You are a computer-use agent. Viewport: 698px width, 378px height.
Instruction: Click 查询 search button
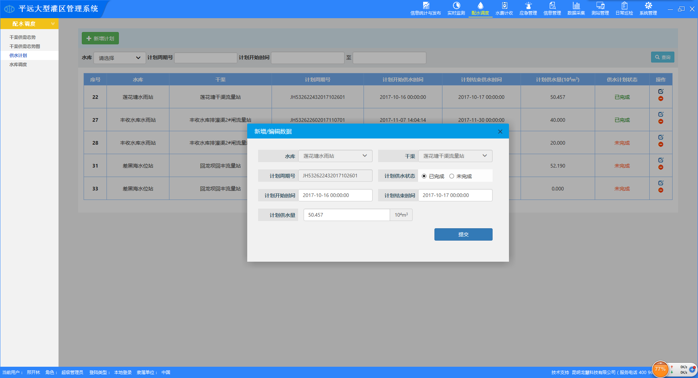(662, 57)
